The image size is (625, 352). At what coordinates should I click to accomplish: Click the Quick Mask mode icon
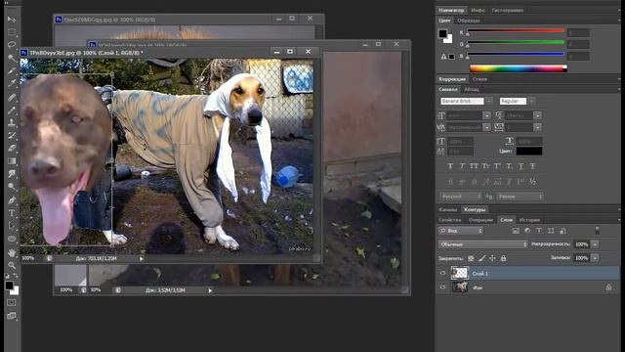pyautogui.click(x=12, y=302)
